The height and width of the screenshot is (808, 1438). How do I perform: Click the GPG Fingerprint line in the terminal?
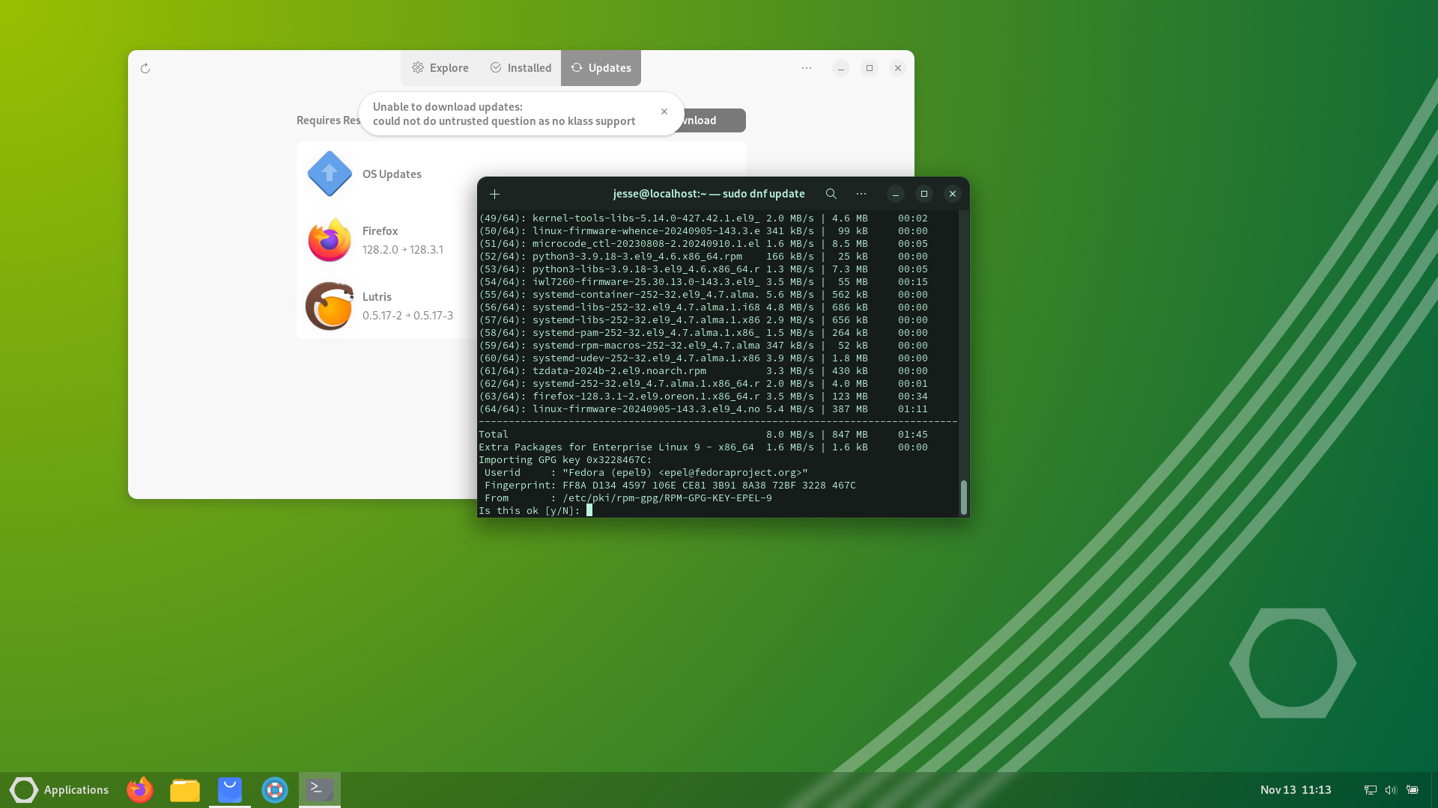coord(670,486)
